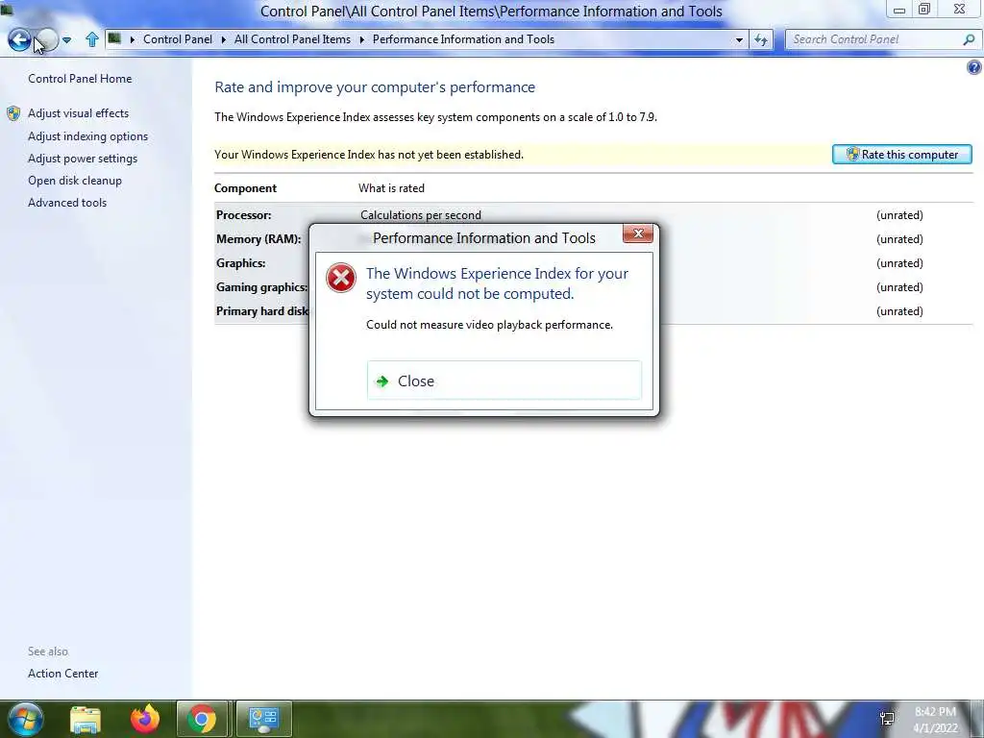
Task: Click Performance Information and Tools breadcrumb
Action: (x=463, y=38)
